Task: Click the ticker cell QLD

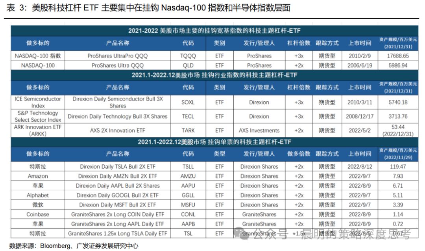Action: 188,65
